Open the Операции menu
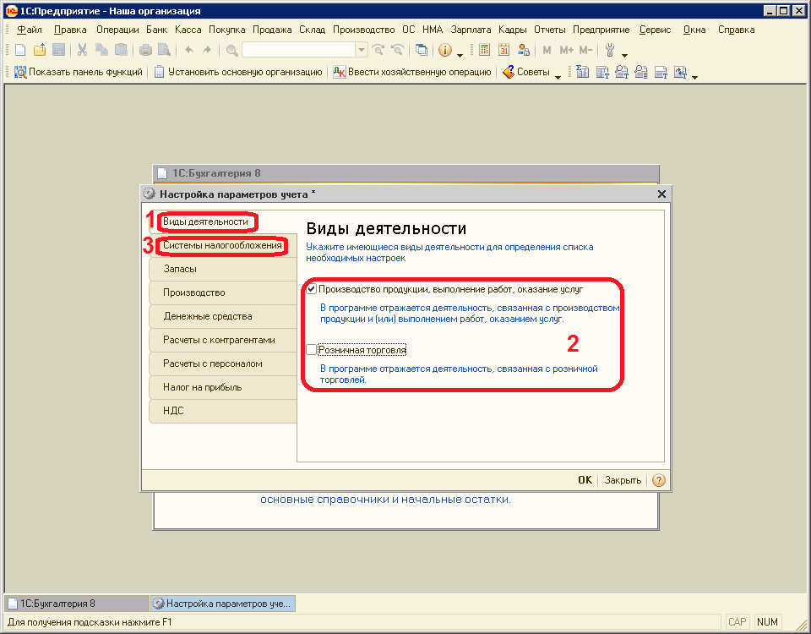The width and height of the screenshot is (811, 634). tap(117, 30)
